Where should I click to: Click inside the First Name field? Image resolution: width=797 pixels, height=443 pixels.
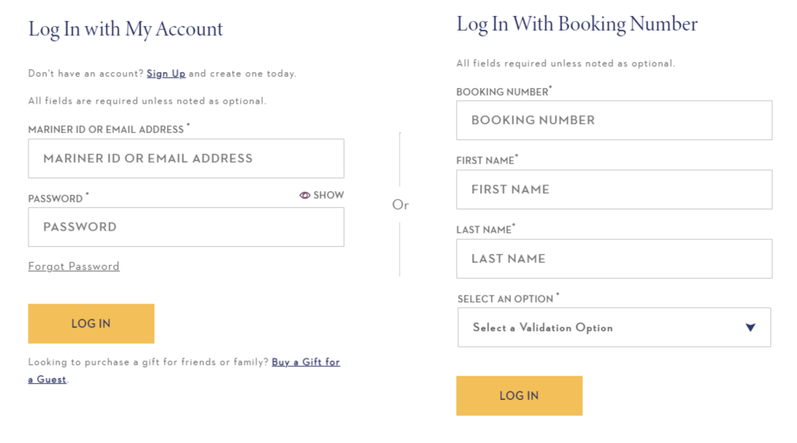614,190
